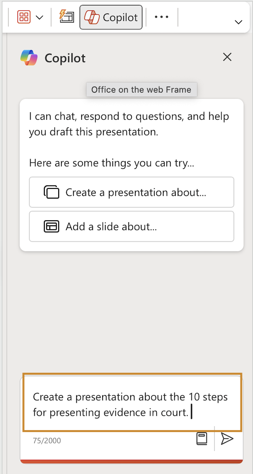The width and height of the screenshot is (253, 474).
Task: Open the prompt guide book icon
Action: [201, 439]
